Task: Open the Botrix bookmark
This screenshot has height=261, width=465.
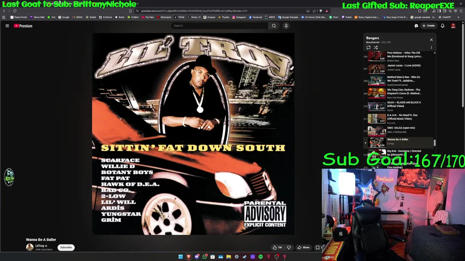Action: (x=120, y=17)
